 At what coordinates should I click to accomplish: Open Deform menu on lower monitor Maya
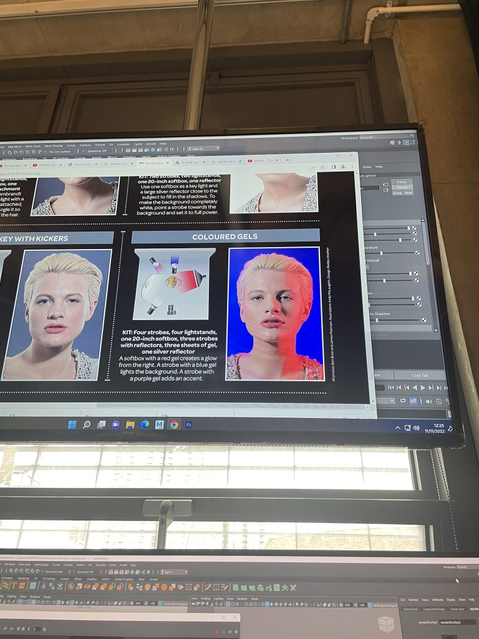click(x=80, y=565)
